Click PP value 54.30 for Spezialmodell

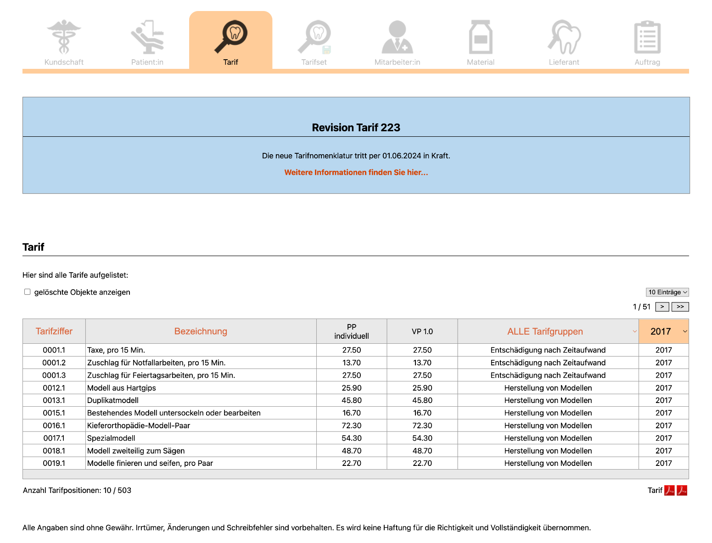pos(352,438)
